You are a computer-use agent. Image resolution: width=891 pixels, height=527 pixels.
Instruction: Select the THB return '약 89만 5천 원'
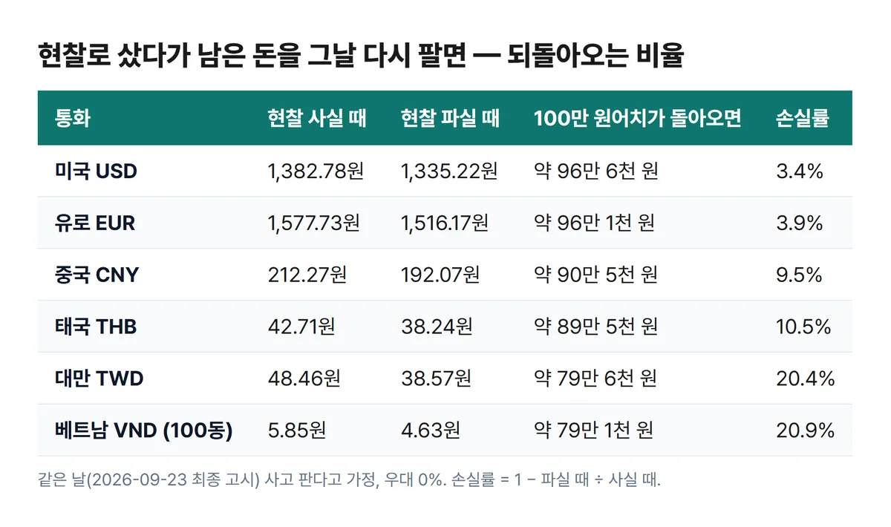pos(595,327)
